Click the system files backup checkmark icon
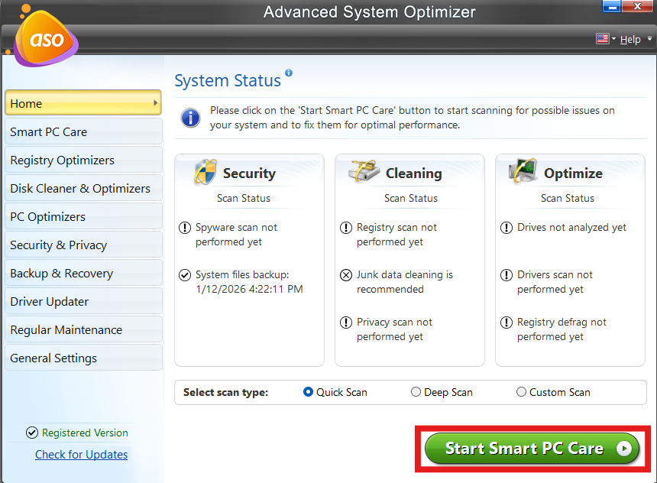 click(184, 275)
